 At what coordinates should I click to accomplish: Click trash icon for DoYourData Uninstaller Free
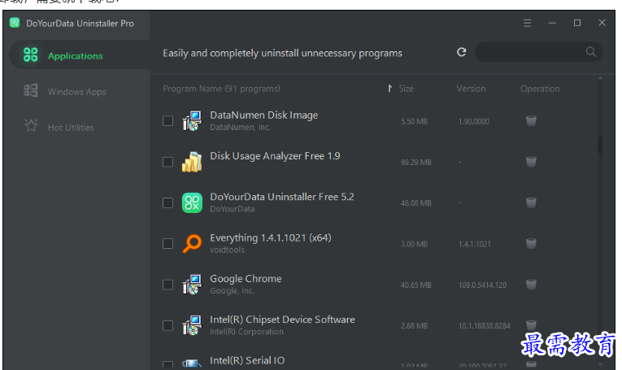[531, 202]
